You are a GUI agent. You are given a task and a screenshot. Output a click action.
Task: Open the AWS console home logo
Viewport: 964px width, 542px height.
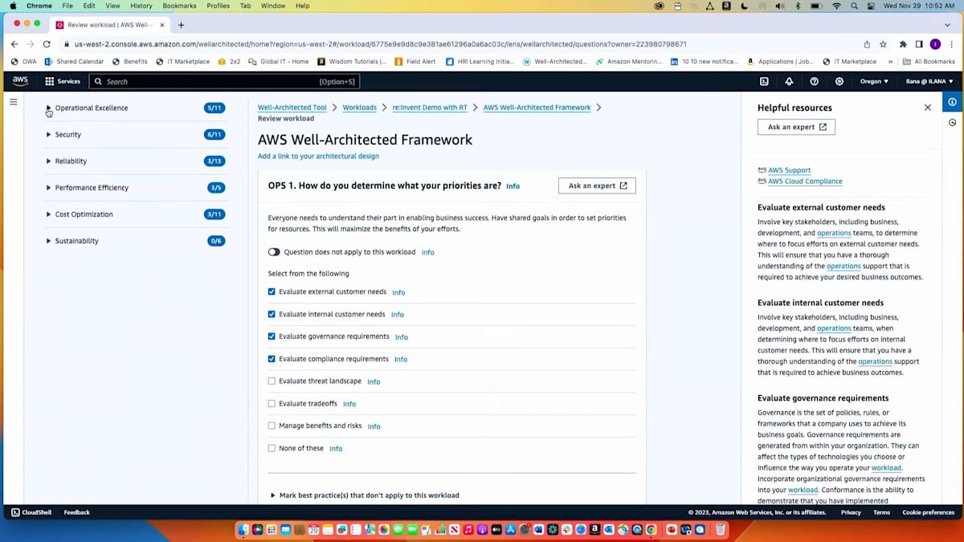(20, 81)
